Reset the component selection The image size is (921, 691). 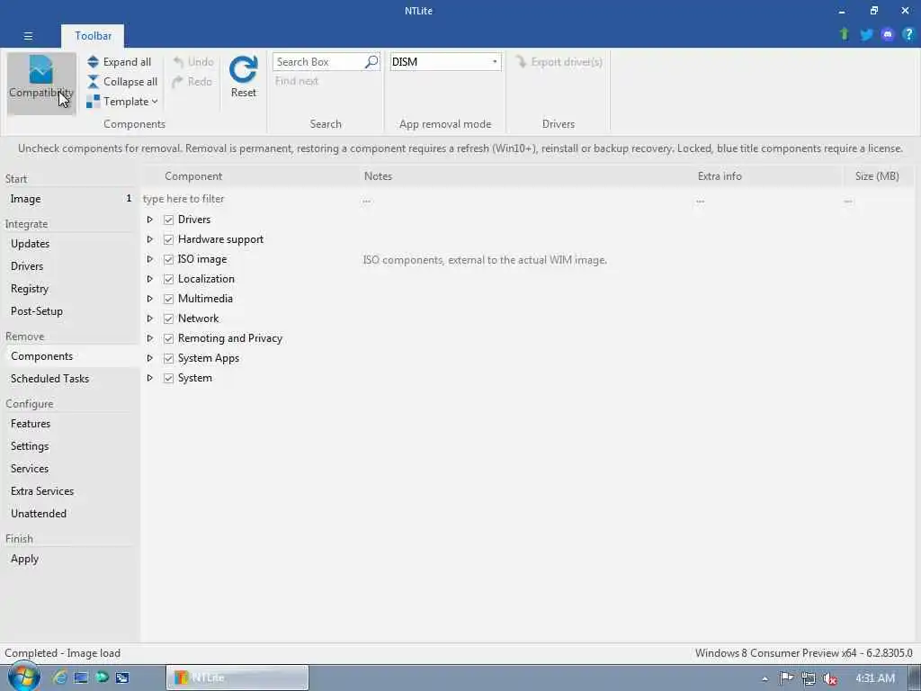pos(243,76)
